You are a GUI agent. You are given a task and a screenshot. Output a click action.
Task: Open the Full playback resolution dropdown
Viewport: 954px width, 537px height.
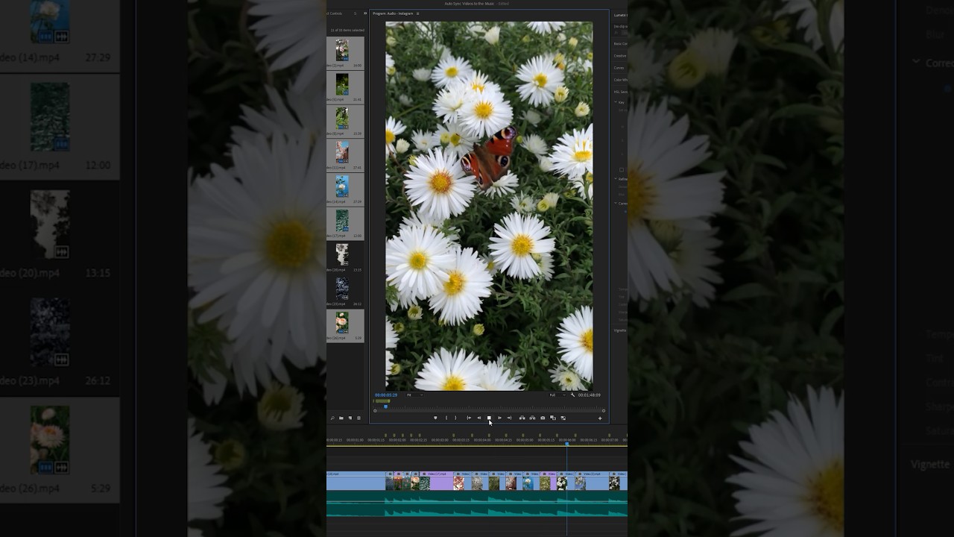(x=557, y=395)
